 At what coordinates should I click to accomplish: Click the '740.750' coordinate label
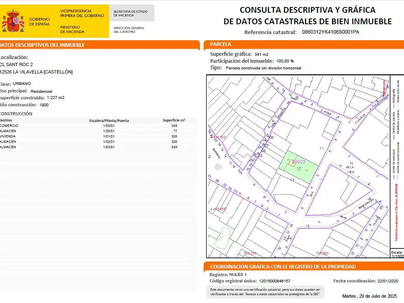point(250,253)
